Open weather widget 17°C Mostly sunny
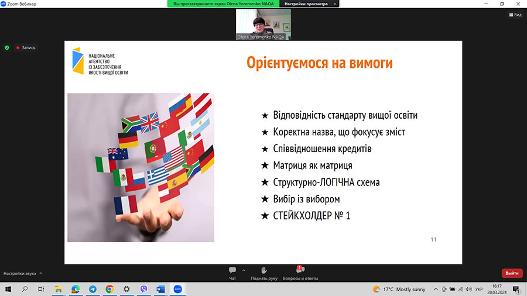 click(399, 289)
